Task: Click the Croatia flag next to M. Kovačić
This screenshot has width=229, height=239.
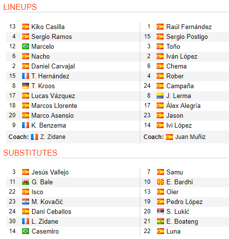Action: [26, 202]
